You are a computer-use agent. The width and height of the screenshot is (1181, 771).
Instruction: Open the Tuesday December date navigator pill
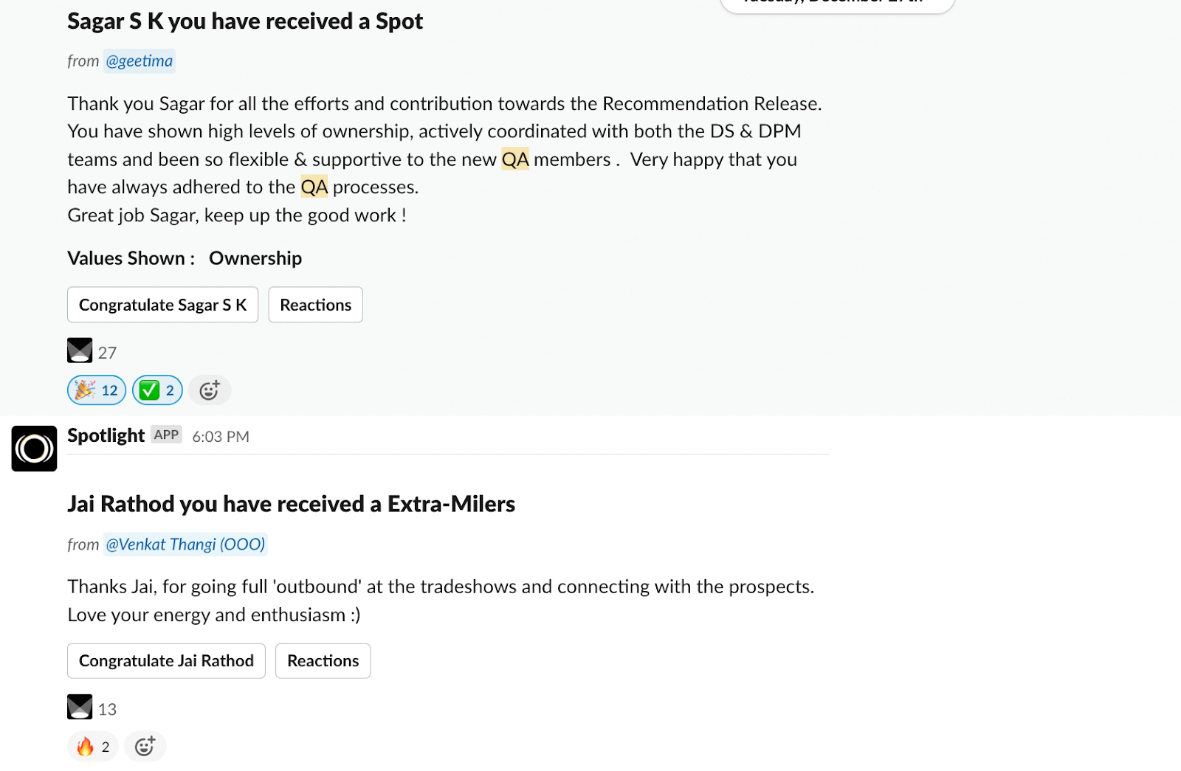(838, 4)
